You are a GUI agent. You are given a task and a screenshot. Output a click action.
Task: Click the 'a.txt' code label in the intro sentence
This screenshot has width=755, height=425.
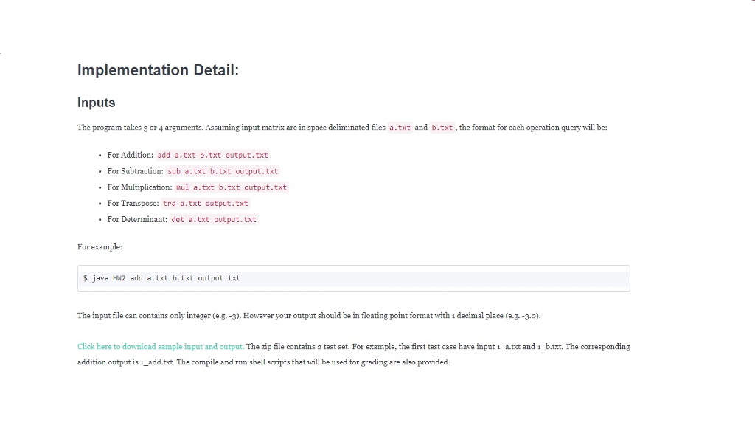(400, 128)
